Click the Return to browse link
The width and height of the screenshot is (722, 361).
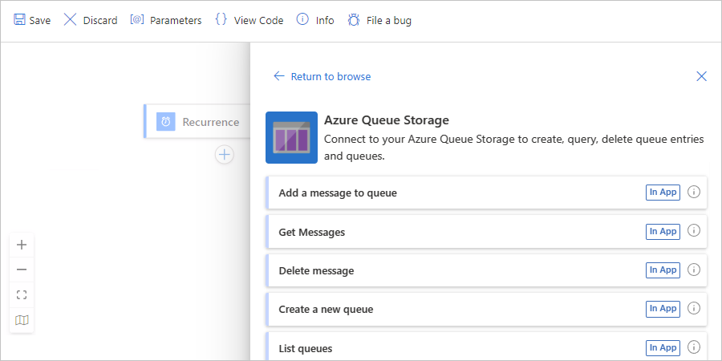point(322,76)
